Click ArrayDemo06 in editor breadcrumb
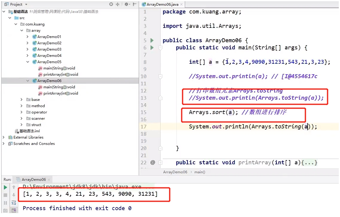The height and width of the screenshot is (217, 340). [175, 172]
